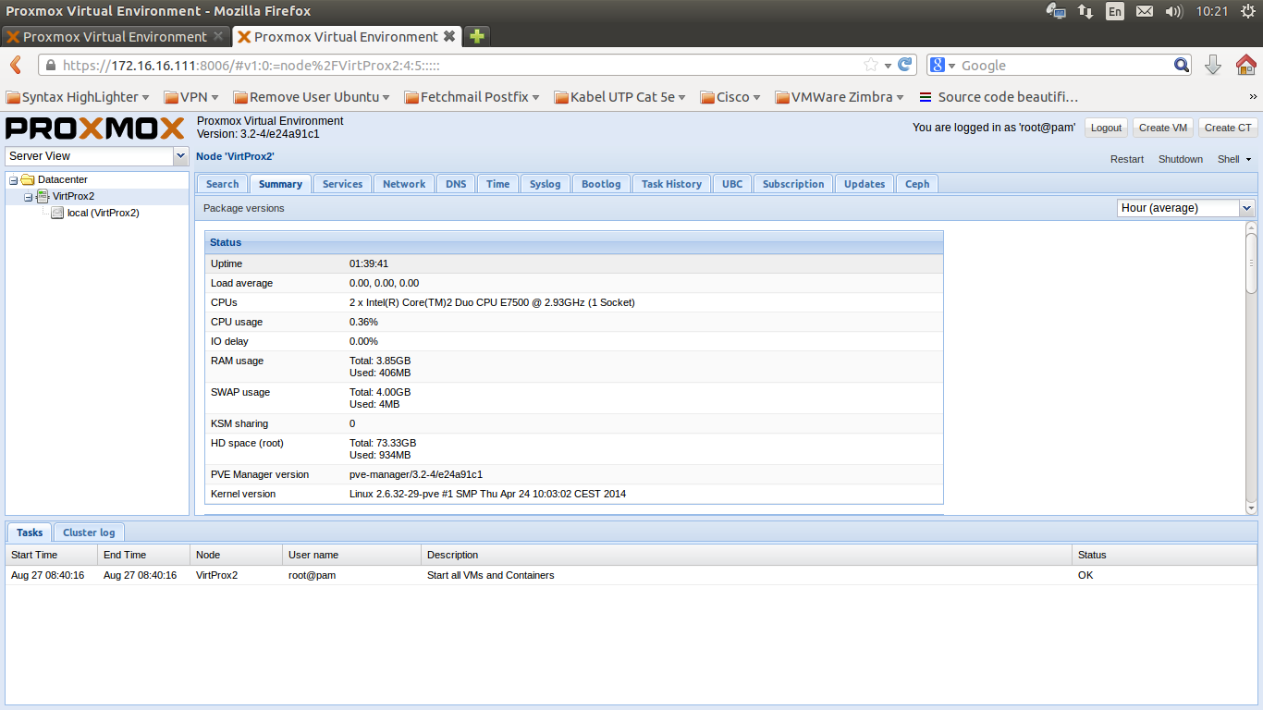Open the mail envelope indicator in top panel

pyautogui.click(x=1145, y=11)
